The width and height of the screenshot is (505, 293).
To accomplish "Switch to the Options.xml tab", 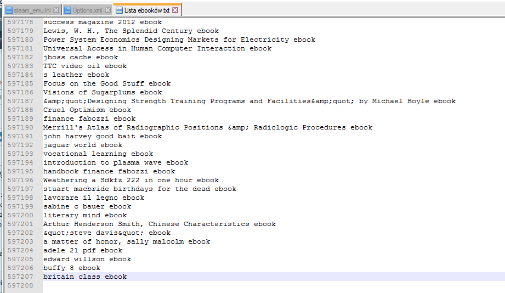I will [87, 10].
